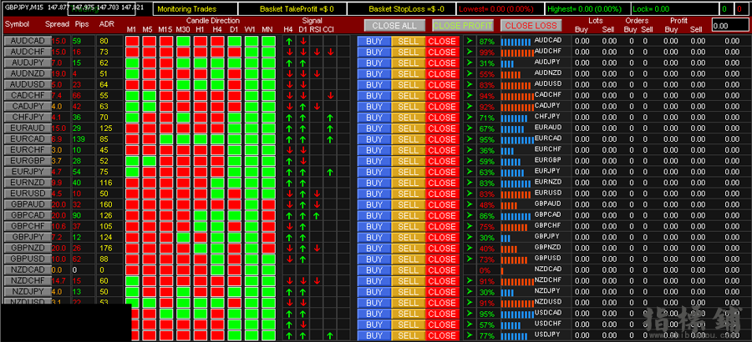Click the Monitoring Trades label
Screen dimensions: 752x342
click(x=196, y=9)
